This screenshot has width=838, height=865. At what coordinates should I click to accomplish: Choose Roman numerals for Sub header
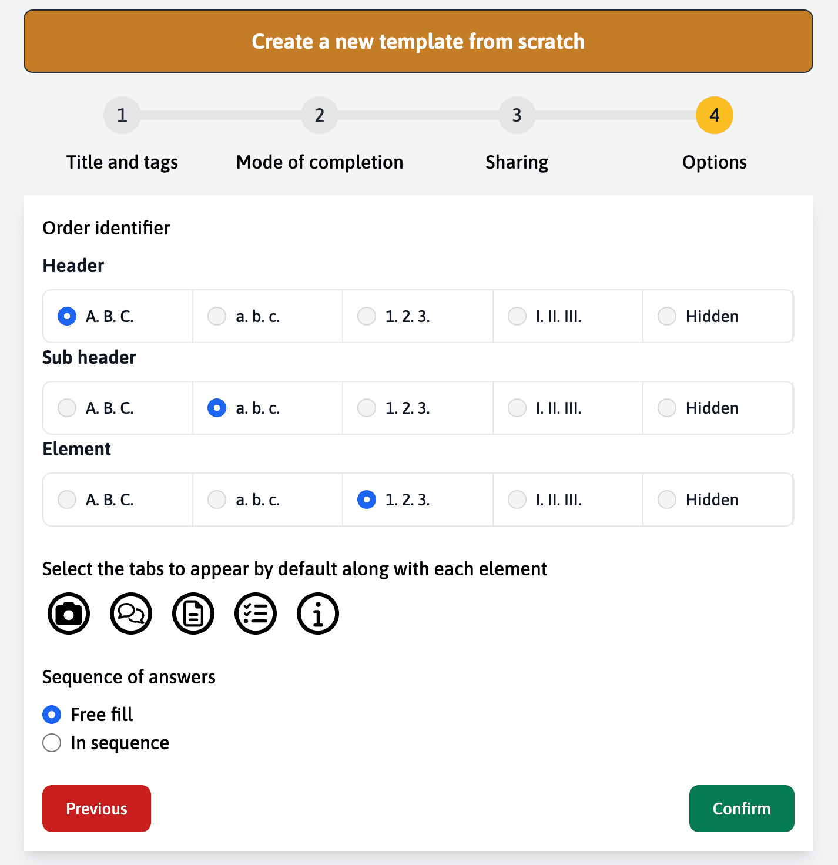[x=517, y=408]
